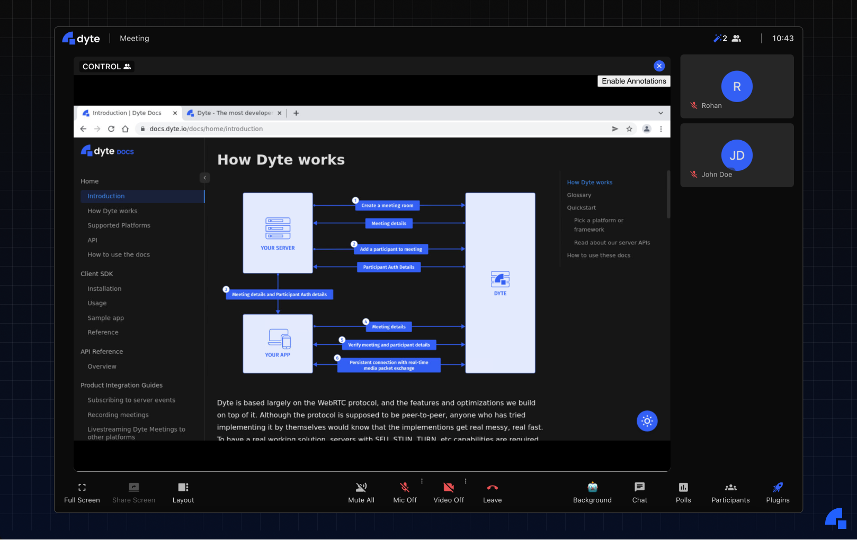This screenshot has height=540, width=857.
Task: Click the docs page scrollbar
Action: pyautogui.click(x=668, y=194)
